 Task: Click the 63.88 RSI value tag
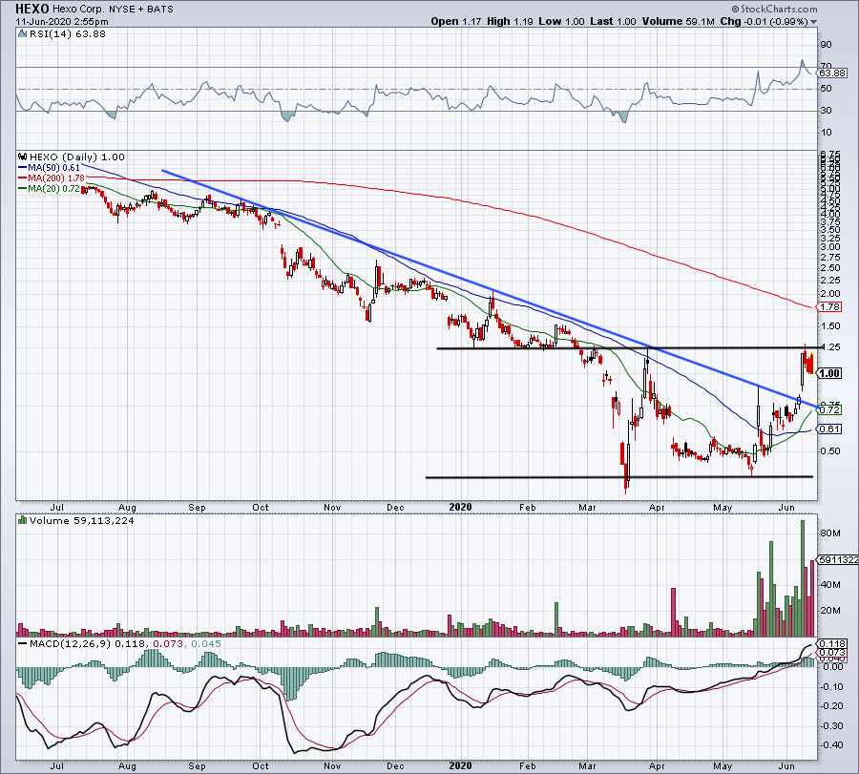click(832, 73)
